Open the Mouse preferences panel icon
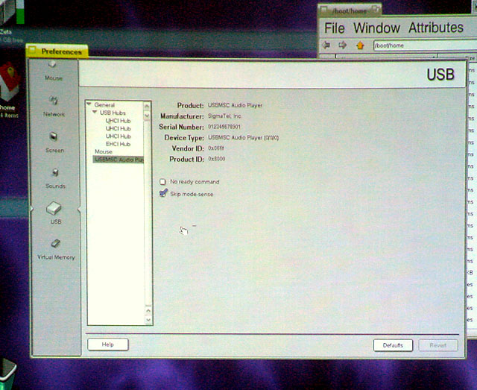The image size is (477, 390). pyautogui.click(x=53, y=67)
